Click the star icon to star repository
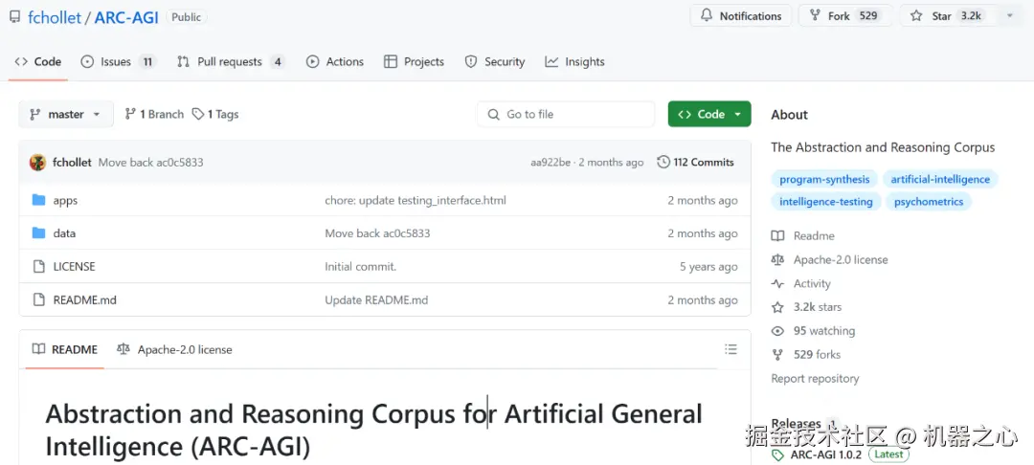Viewport: 1034px width, 465px height. (916, 16)
